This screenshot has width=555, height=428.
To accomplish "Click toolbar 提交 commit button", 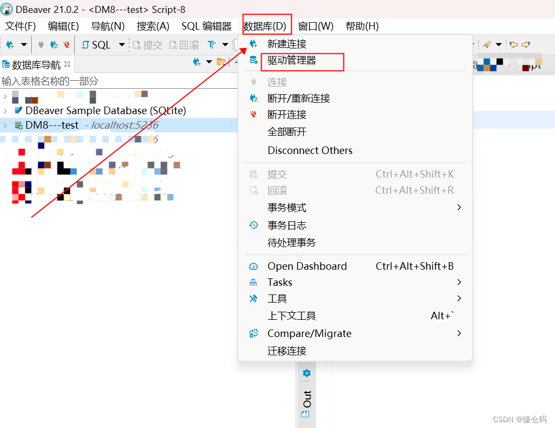I will point(147,45).
